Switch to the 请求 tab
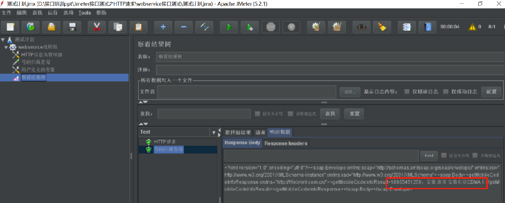Viewport: 505px width, 203px height. pos(260,132)
